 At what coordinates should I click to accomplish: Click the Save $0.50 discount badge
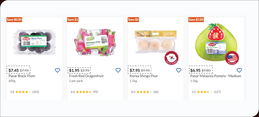[14, 20]
